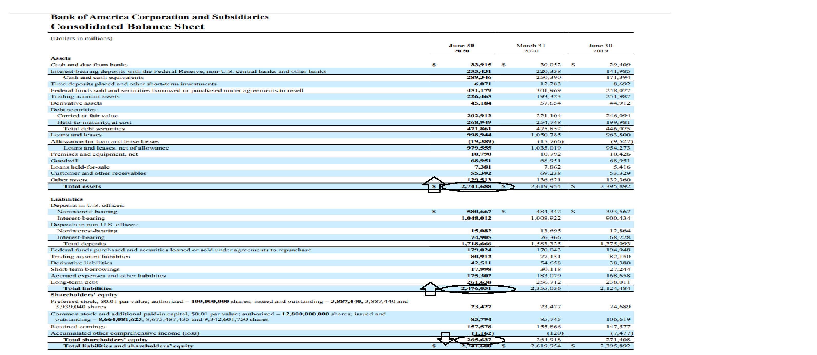The image size is (817, 355).
Task: Select the June 30 2020 column header
Action: point(461,48)
